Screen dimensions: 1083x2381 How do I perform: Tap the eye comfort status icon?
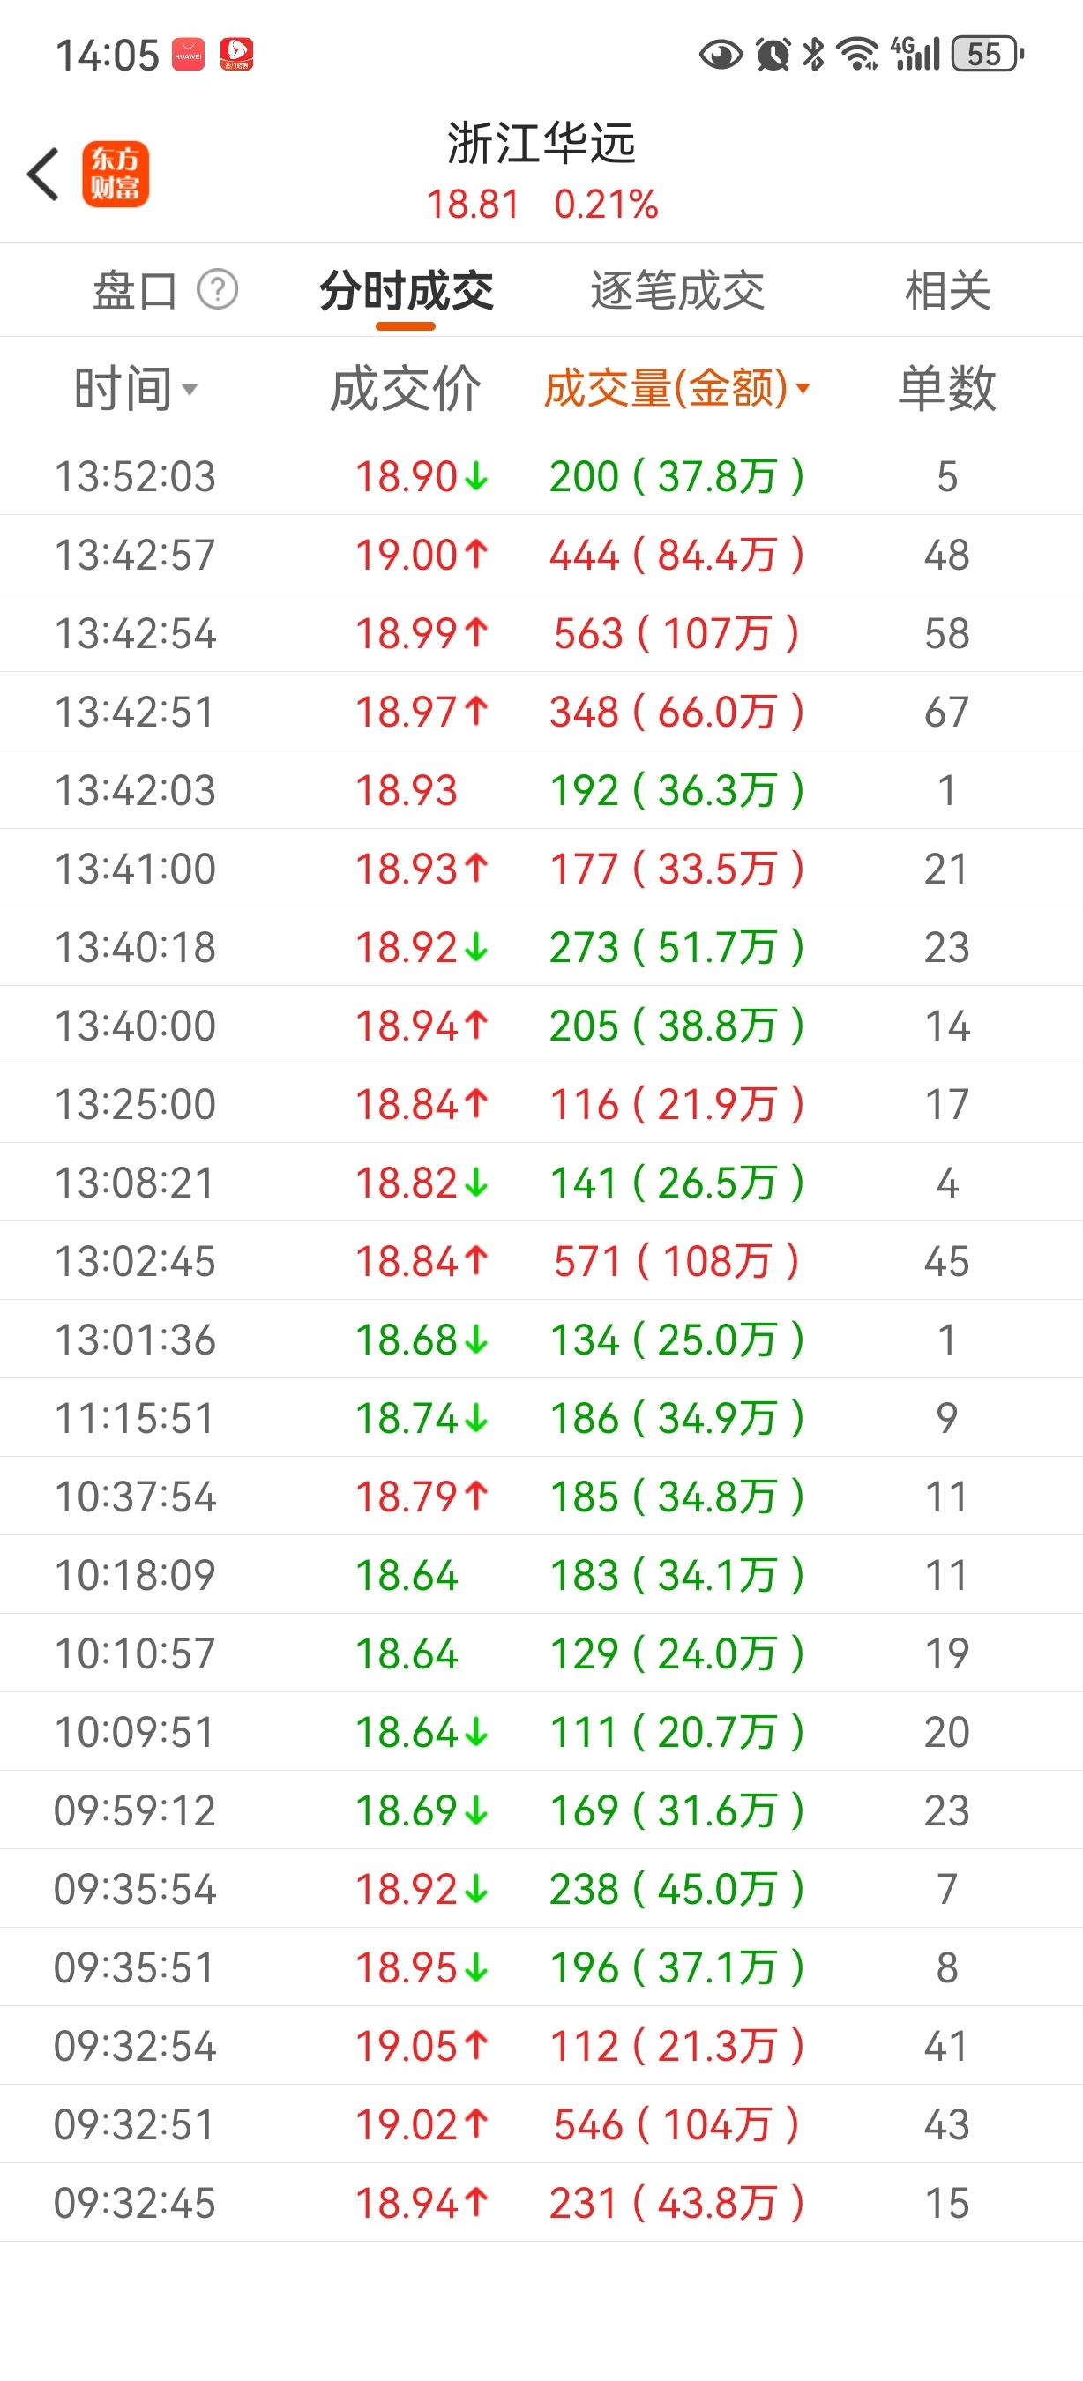pos(721,55)
